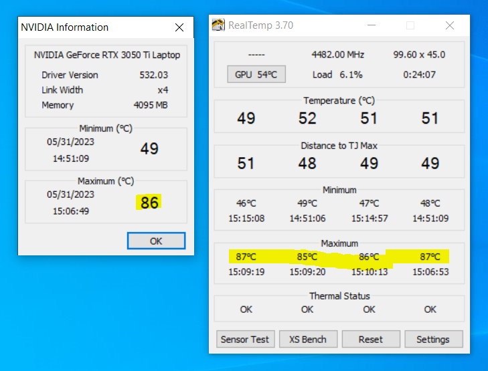Click the maximum 85°C reading
This screenshot has height=371, width=488.
(x=307, y=257)
